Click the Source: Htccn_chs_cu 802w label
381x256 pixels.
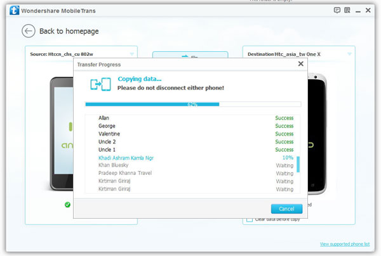pyautogui.click(x=62, y=54)
